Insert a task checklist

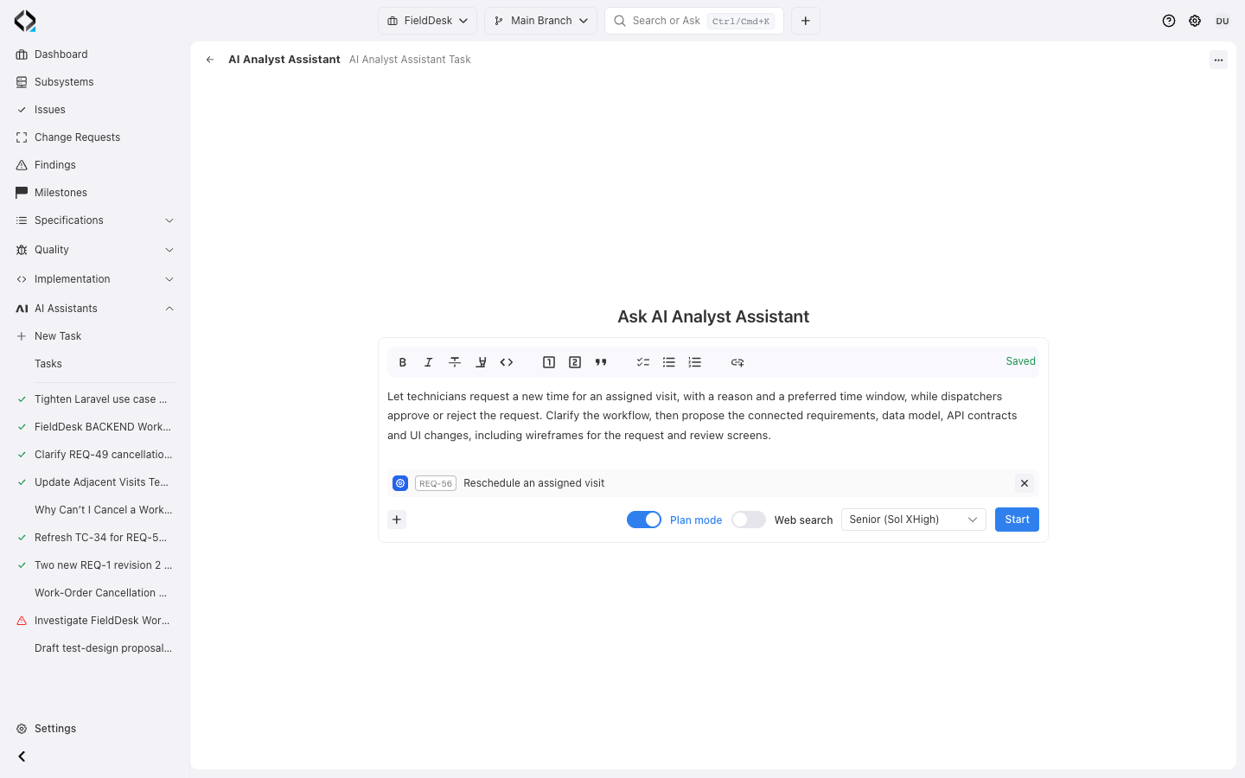point(643,362)
